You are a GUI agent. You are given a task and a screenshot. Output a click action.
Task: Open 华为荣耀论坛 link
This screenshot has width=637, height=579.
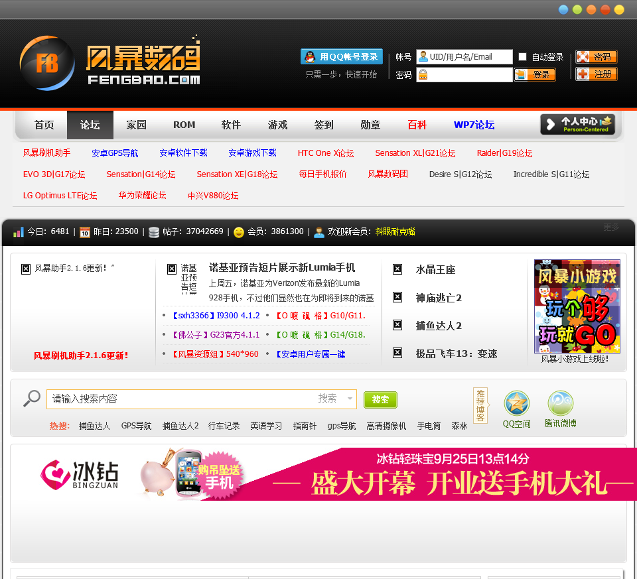pyautogui.click(x=142, y=195)
